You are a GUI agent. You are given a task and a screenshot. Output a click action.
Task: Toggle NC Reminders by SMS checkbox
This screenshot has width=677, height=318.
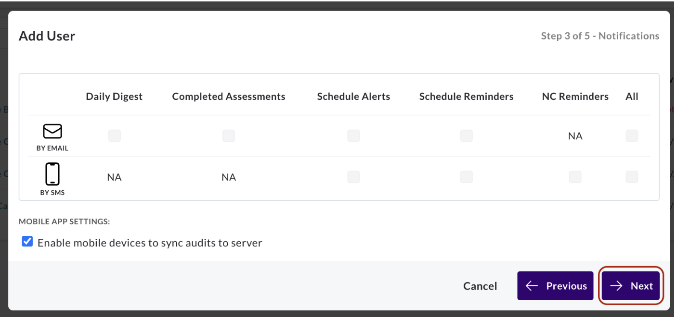pos(575,177)
